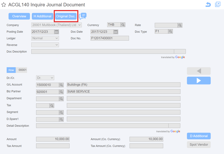Image resolution: width=224 pixels, height=154 pixels.
Task: Click the SIAM SERVICE partner name field
Action: click(x=124, y=92)
